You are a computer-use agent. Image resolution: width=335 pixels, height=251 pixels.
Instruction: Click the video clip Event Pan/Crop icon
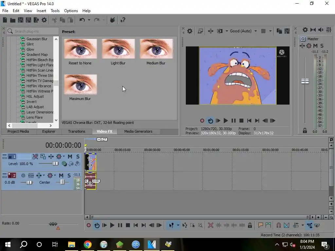click(90, 159)
